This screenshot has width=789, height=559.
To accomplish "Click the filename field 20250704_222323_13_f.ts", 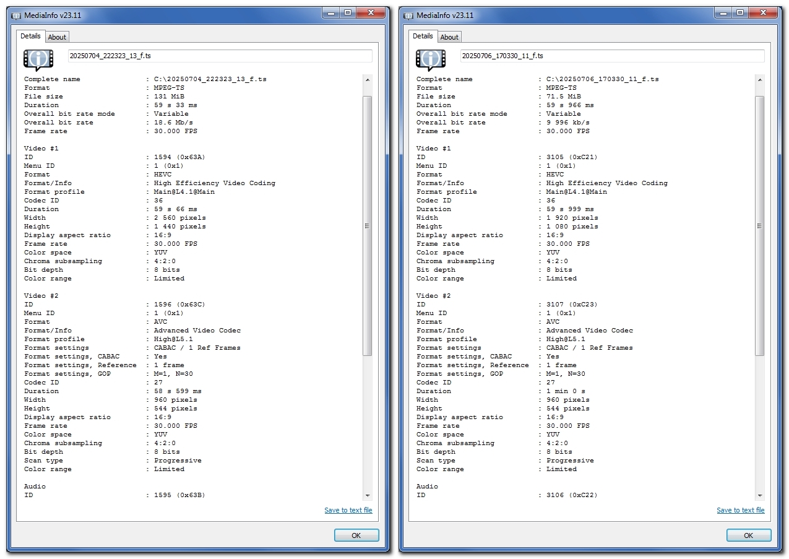I will click(220, 56).
